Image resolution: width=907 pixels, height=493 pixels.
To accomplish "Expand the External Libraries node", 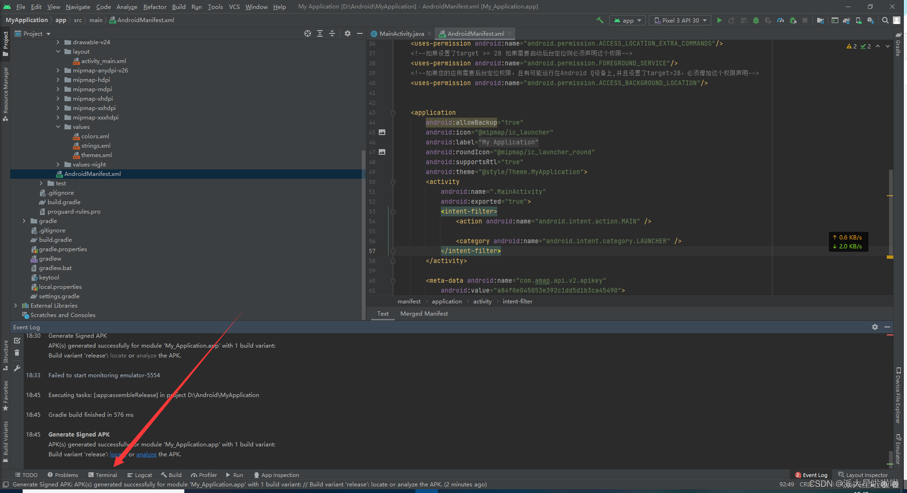I will click(16, 306).
